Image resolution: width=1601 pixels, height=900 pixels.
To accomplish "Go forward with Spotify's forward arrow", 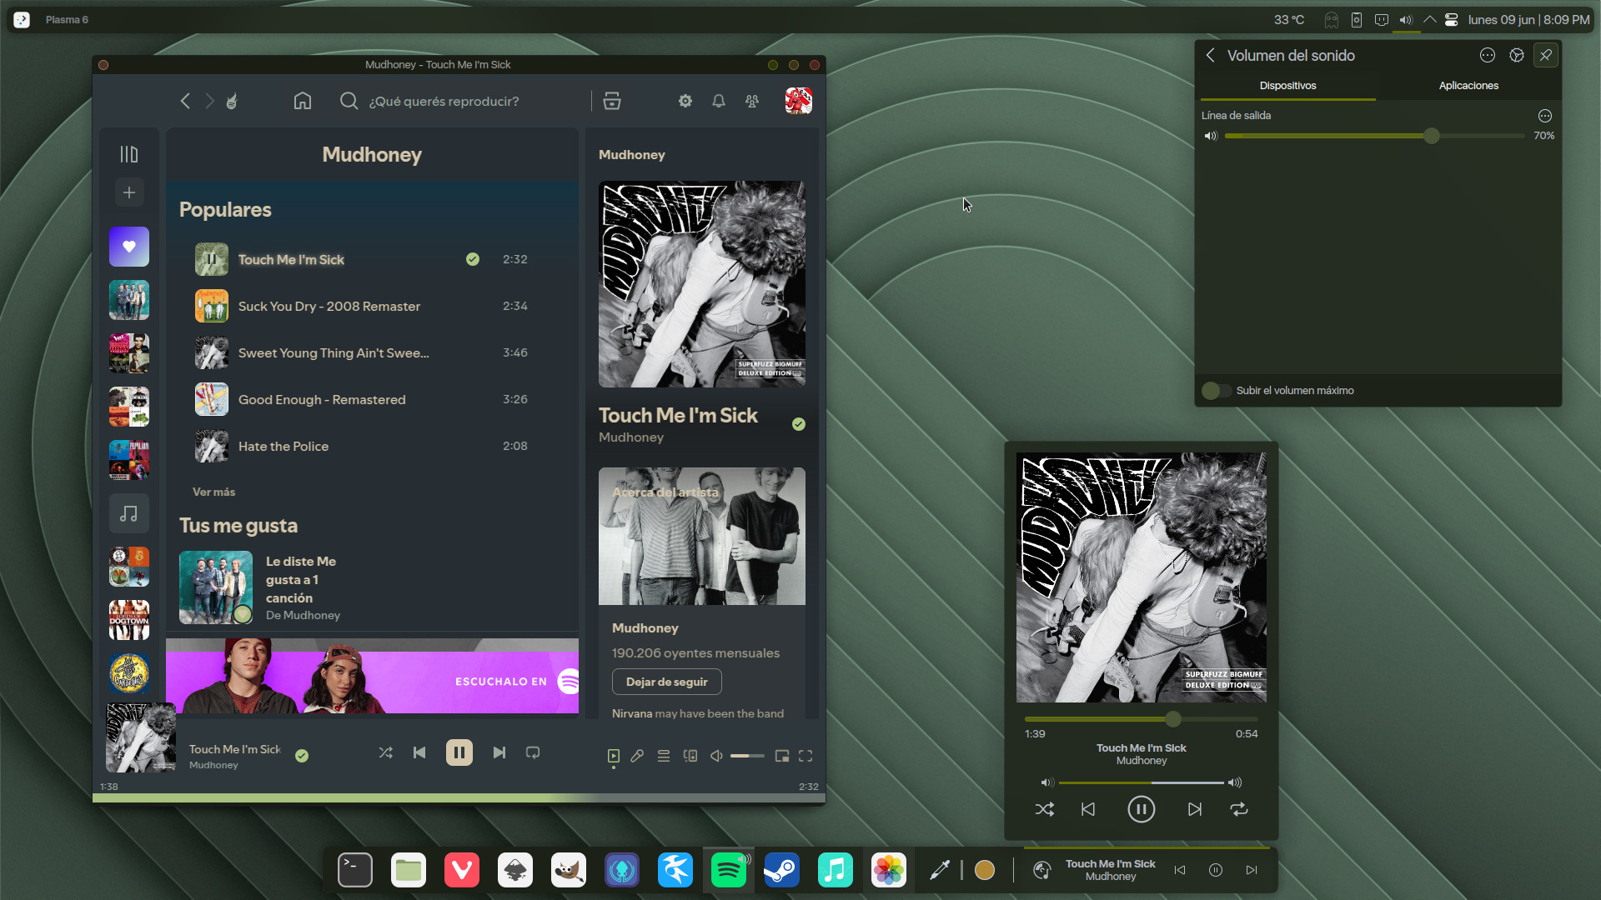I will pos(209,101).
